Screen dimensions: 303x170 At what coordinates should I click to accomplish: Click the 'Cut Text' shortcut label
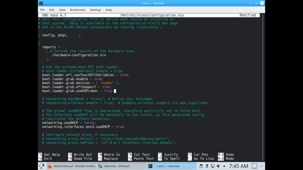tap(142, 154)
